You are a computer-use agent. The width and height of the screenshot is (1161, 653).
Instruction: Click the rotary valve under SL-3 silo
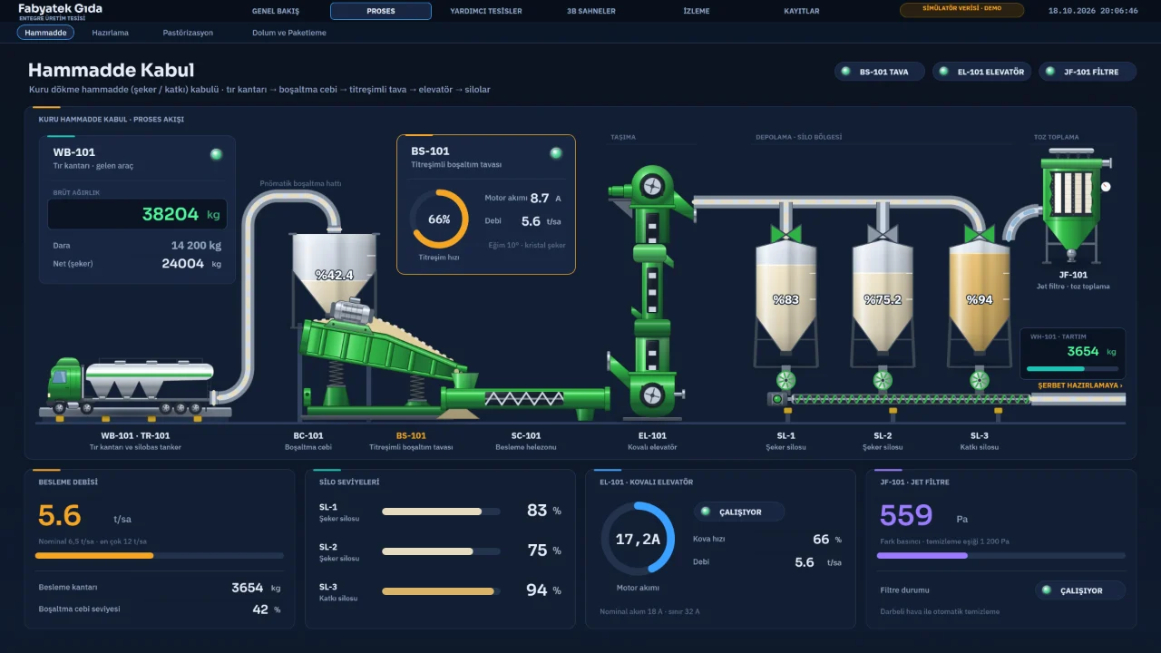coord(979,379)
